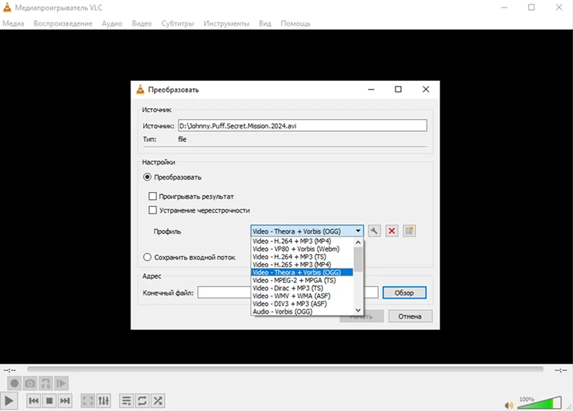Edit selected profile with wrench icon
This screenshot has height=411, width=573.
click(374, 231)
